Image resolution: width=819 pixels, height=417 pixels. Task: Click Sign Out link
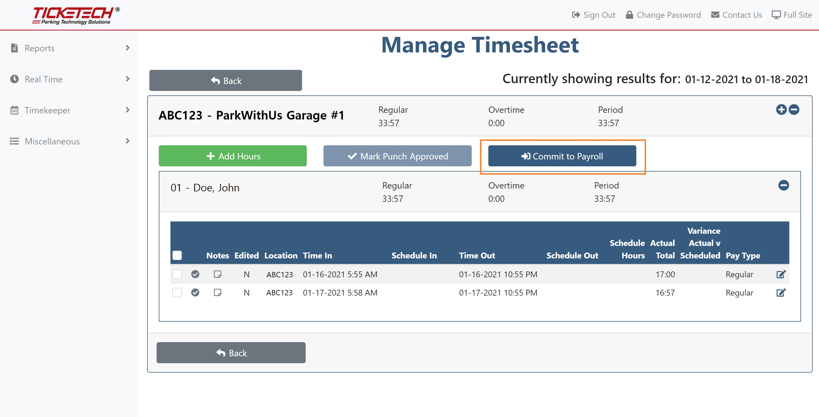[593, 15]
